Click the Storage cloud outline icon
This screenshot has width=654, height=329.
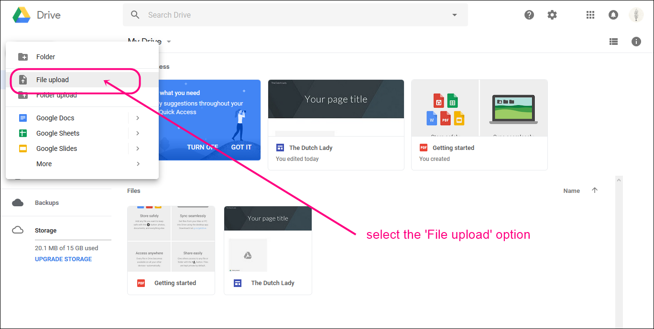18,230
